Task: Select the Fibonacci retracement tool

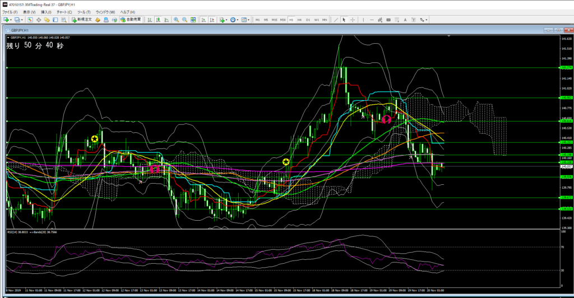Action: [x=397, y=20]
